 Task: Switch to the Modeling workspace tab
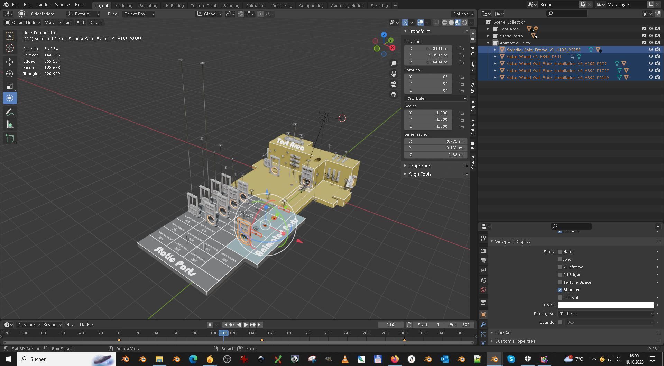click(x=123, y=5)
